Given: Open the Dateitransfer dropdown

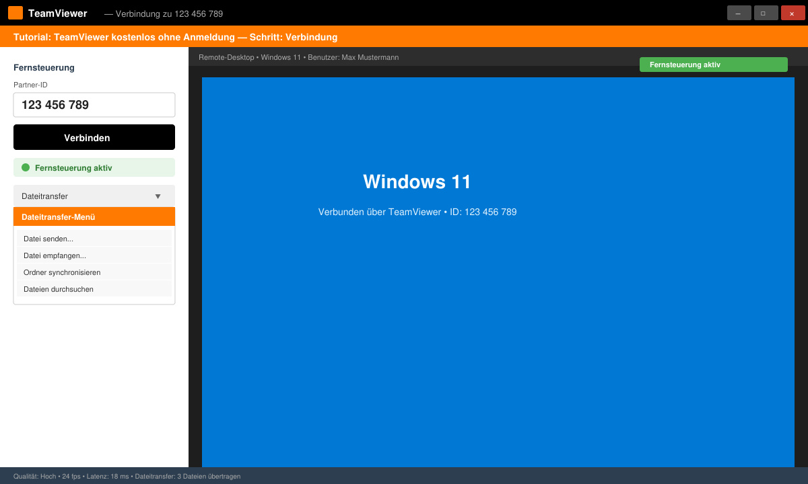Looking at the screenshot, I should click(x=94, y=196).
